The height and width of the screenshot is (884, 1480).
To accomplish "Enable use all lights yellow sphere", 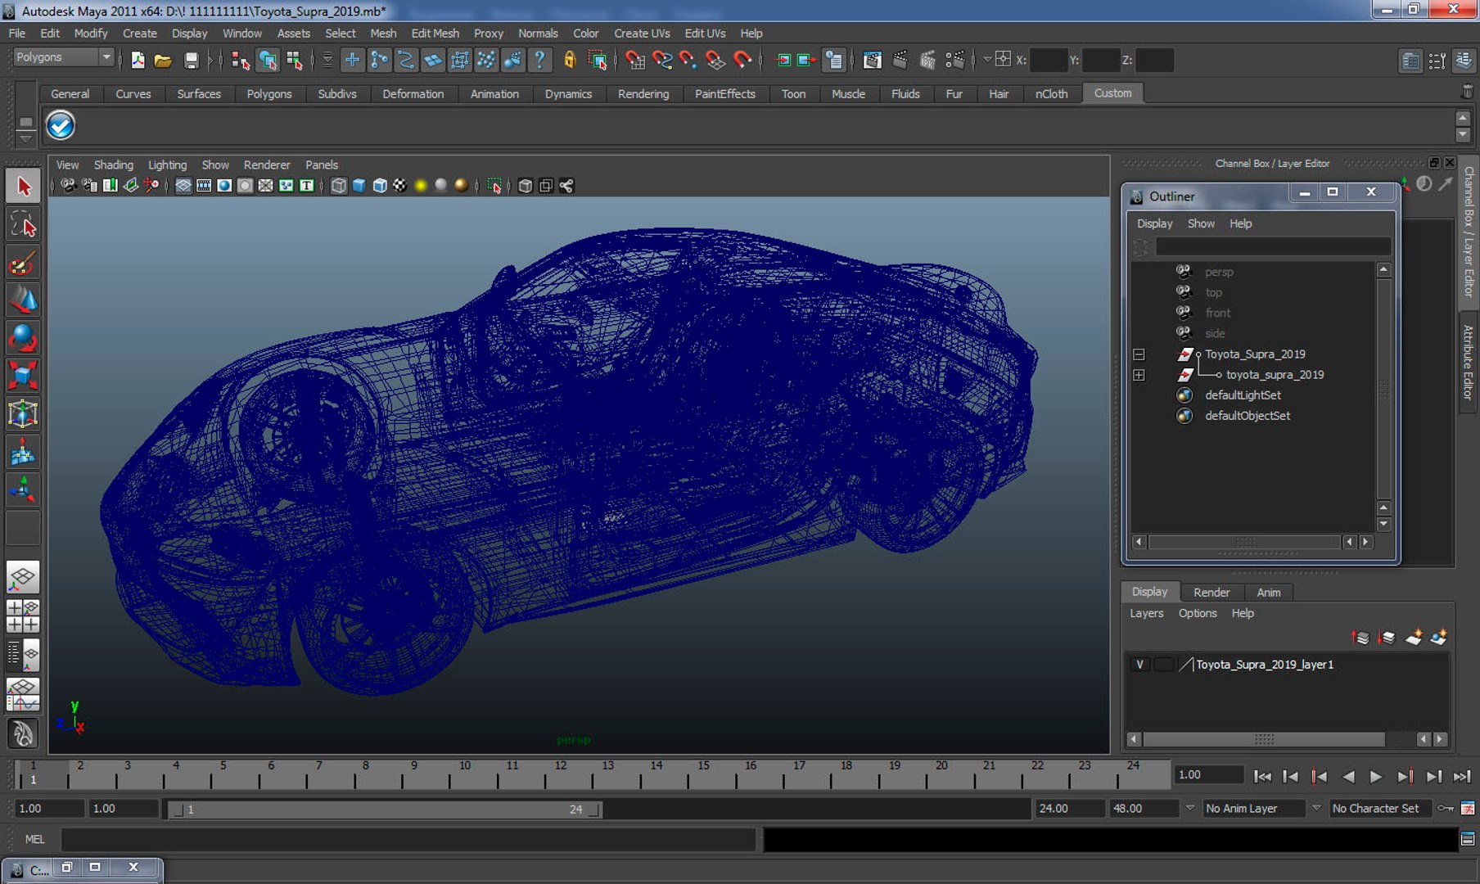I will [x=421, y=186].
